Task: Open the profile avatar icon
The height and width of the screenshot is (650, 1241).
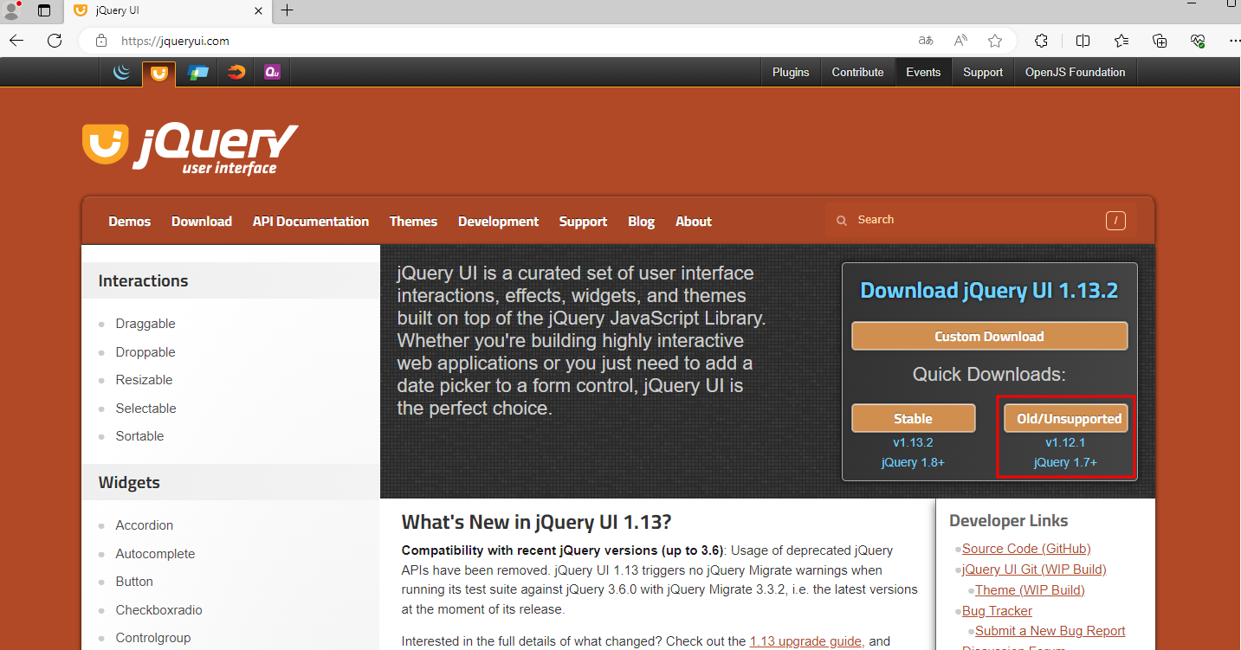Action: click(12, 10)
